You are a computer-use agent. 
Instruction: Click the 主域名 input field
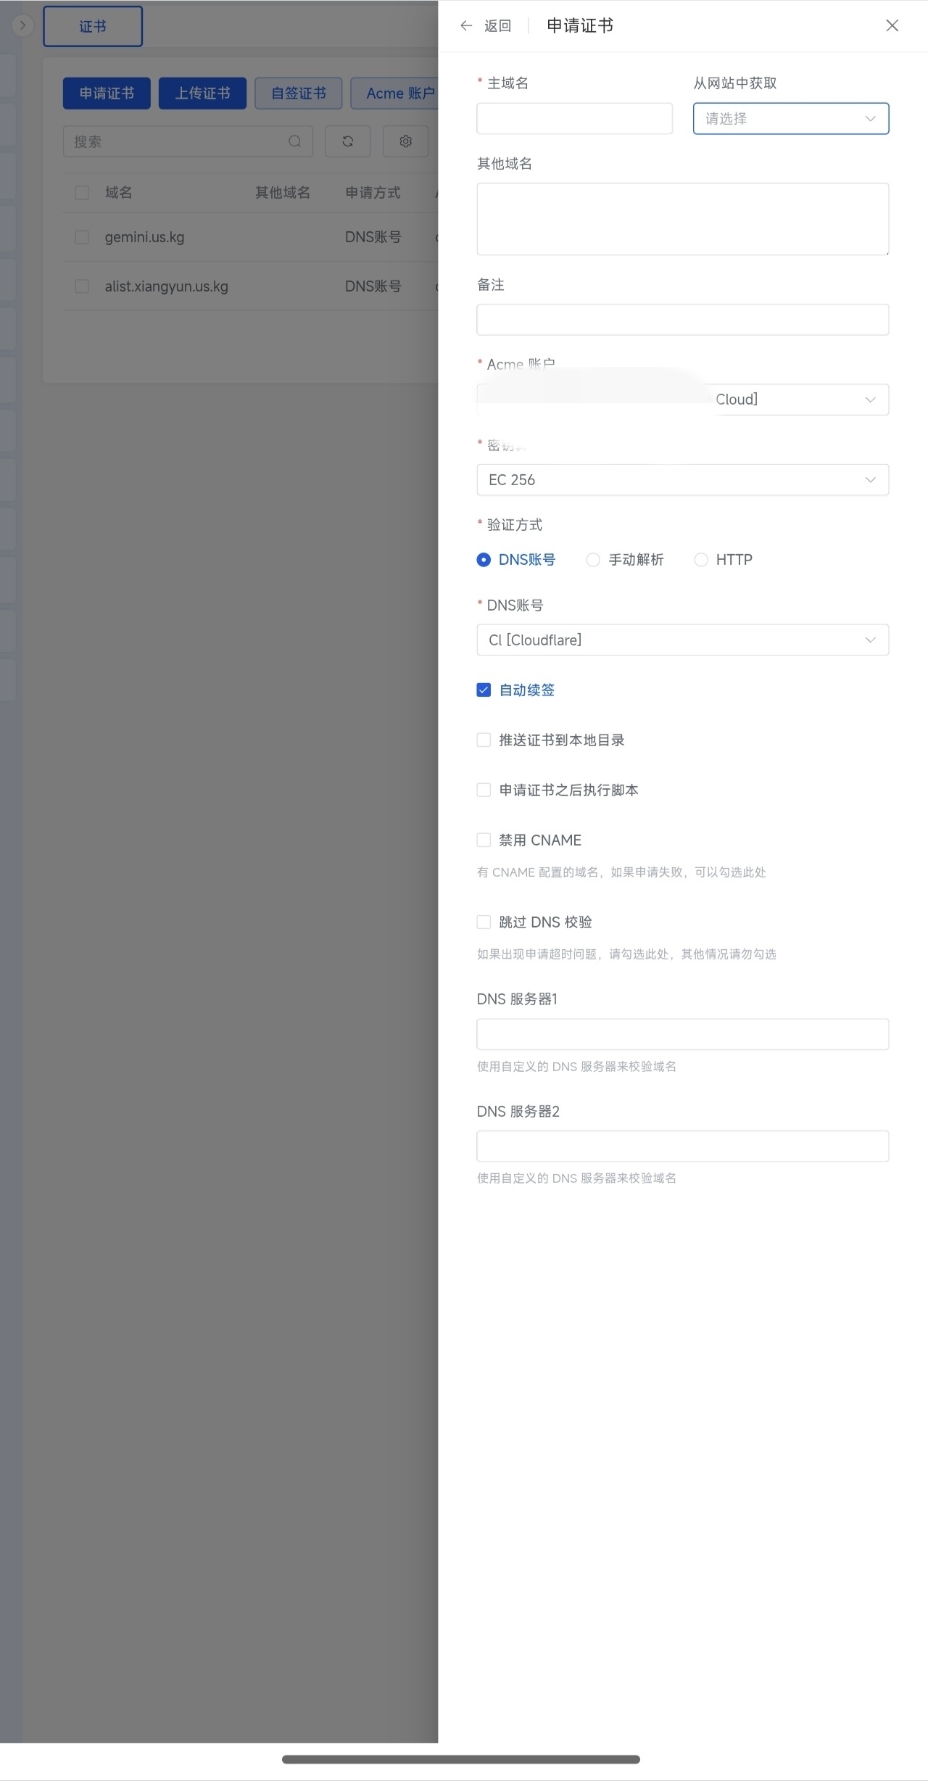tap(574, 119)
